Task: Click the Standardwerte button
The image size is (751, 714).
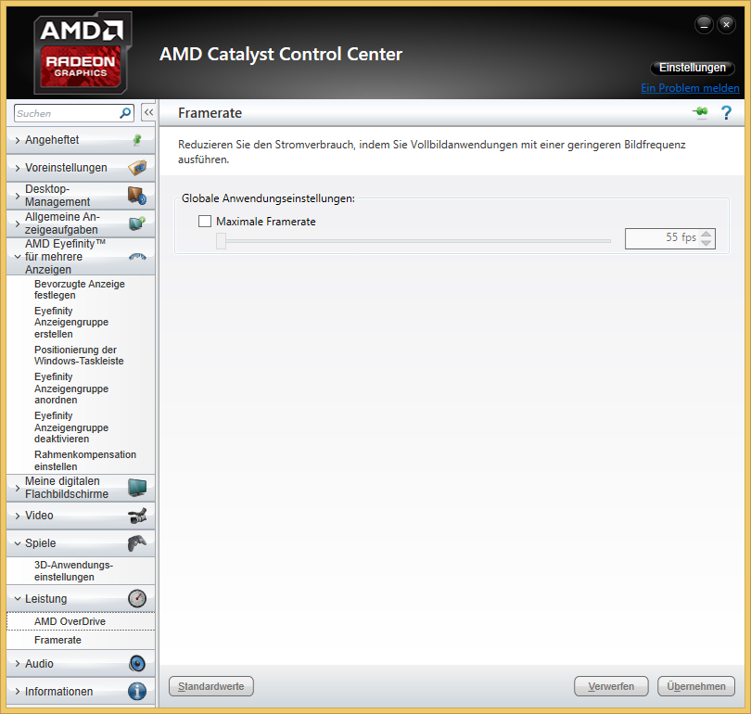Action: pos(211,686)
